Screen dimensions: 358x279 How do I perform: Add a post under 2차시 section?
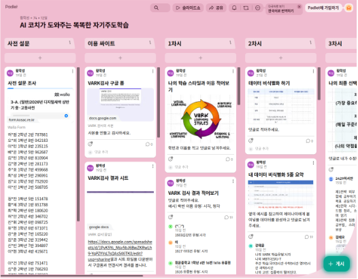click(x=281, y=58)
